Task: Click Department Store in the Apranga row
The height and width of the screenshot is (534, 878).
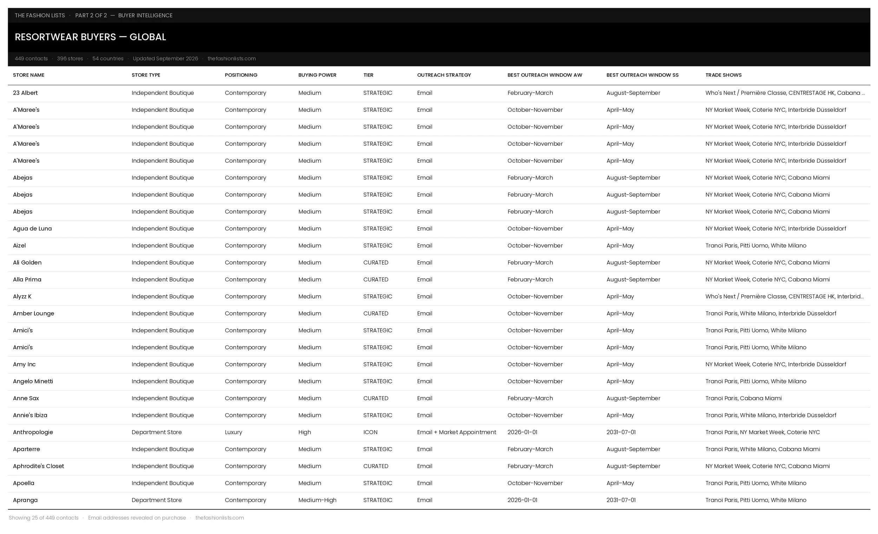Action: 156,500
